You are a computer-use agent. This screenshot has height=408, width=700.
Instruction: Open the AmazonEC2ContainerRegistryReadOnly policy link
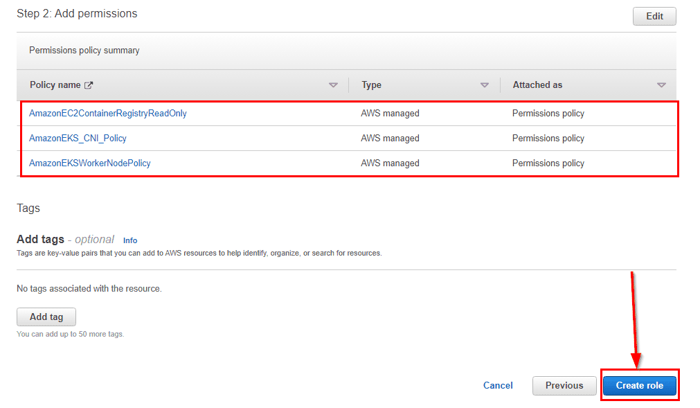tap(107, 114)
